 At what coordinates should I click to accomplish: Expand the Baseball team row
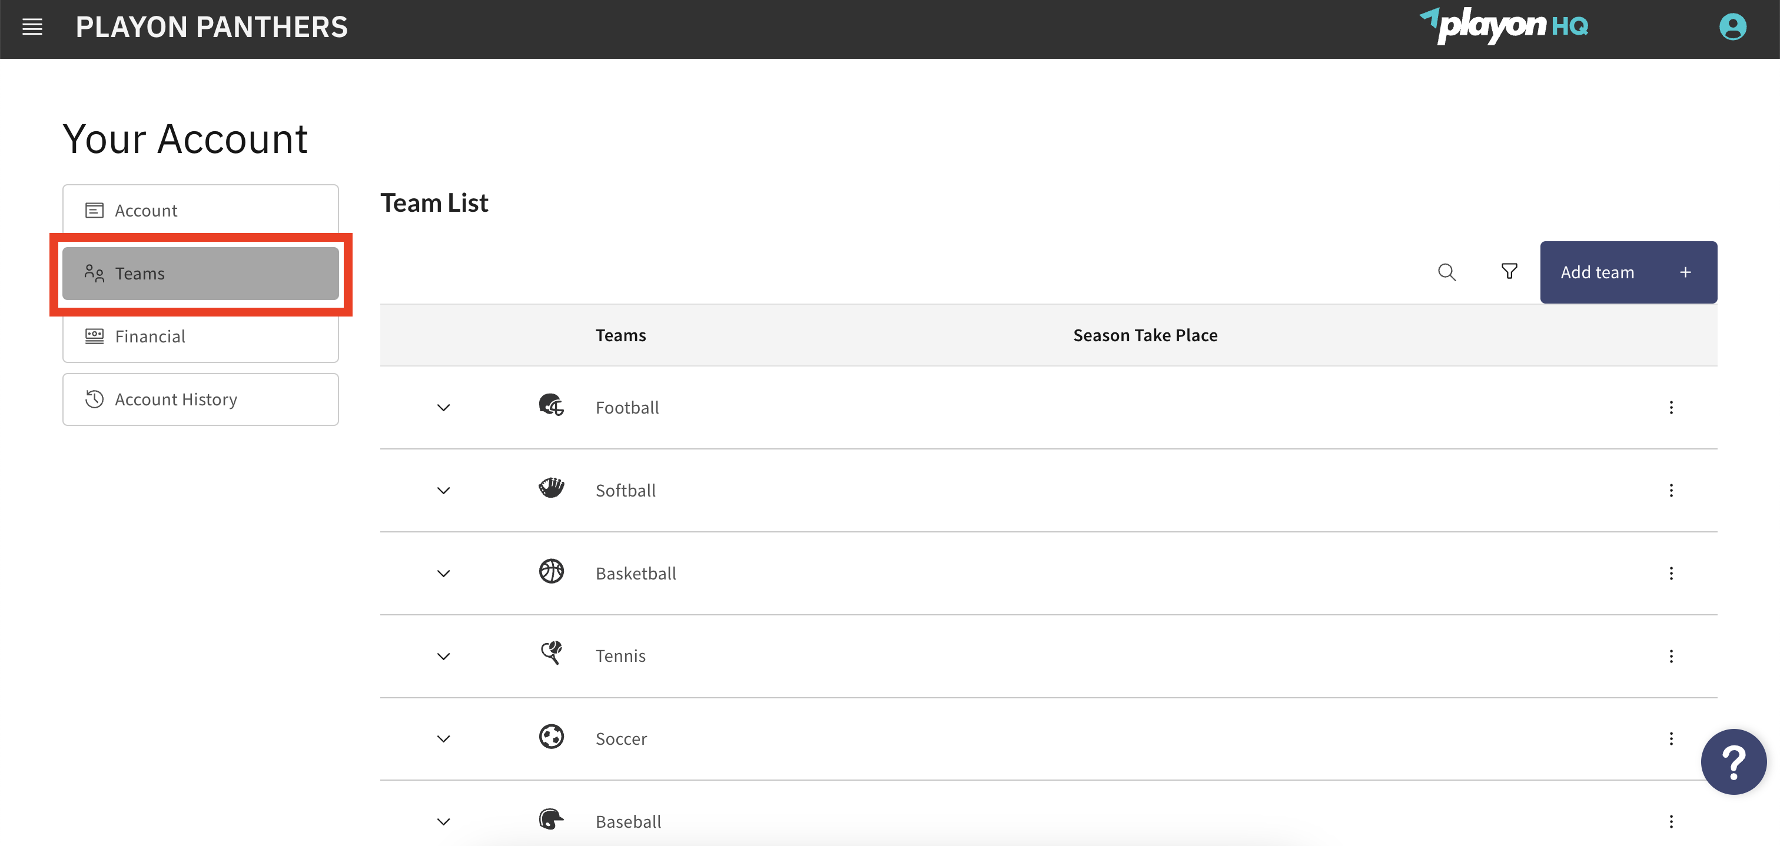[x=444, y=822]
